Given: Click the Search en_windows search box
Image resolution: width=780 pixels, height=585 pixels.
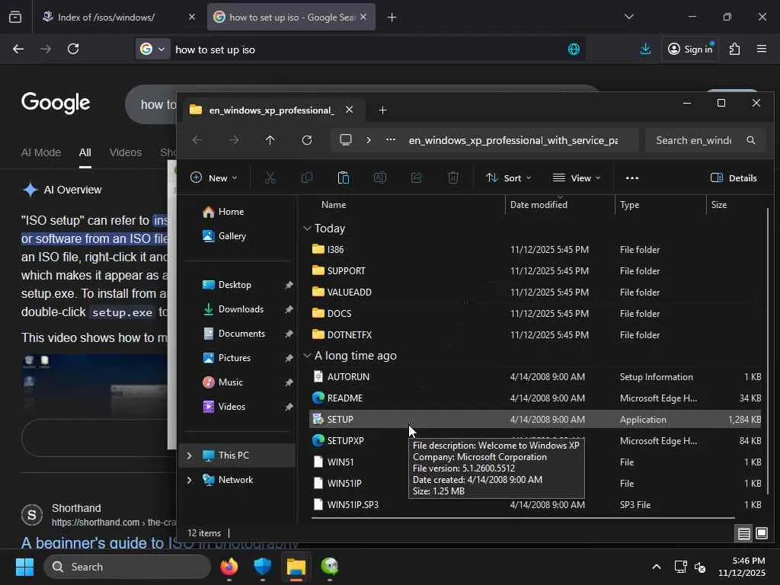Looking at the screenshot, I should click(693, 140).
